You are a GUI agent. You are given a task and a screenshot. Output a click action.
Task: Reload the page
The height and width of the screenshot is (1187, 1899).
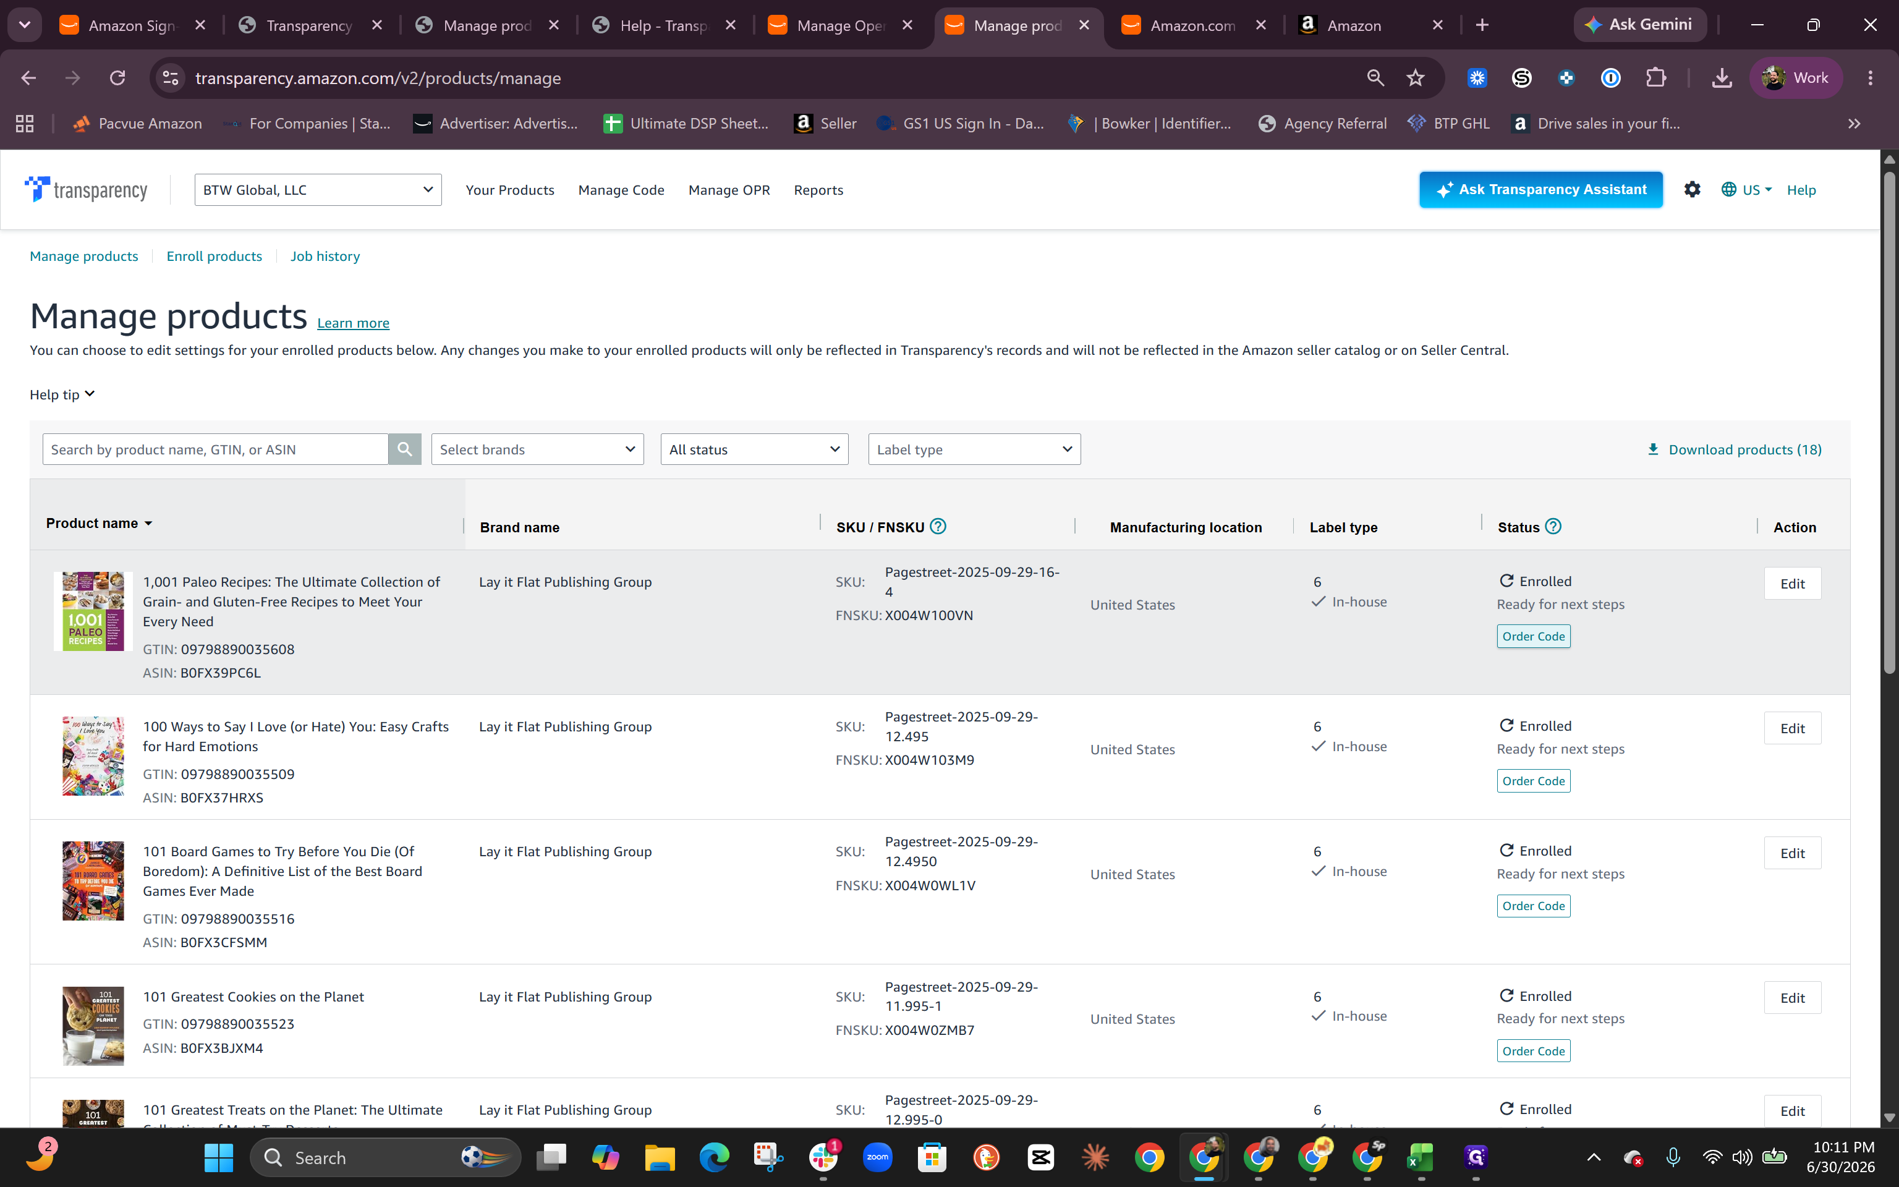117,78
